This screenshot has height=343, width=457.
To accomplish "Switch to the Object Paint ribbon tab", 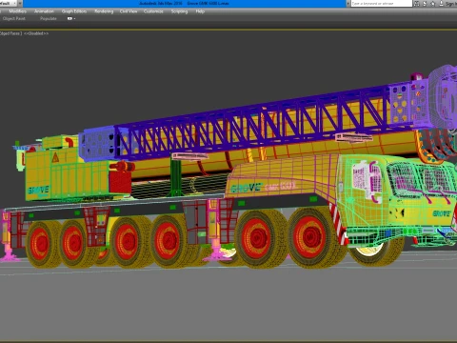I will (x=13, y=19).
